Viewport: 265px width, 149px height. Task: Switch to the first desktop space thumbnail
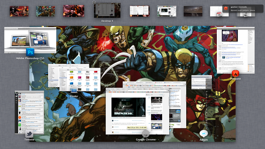[19, 11]
